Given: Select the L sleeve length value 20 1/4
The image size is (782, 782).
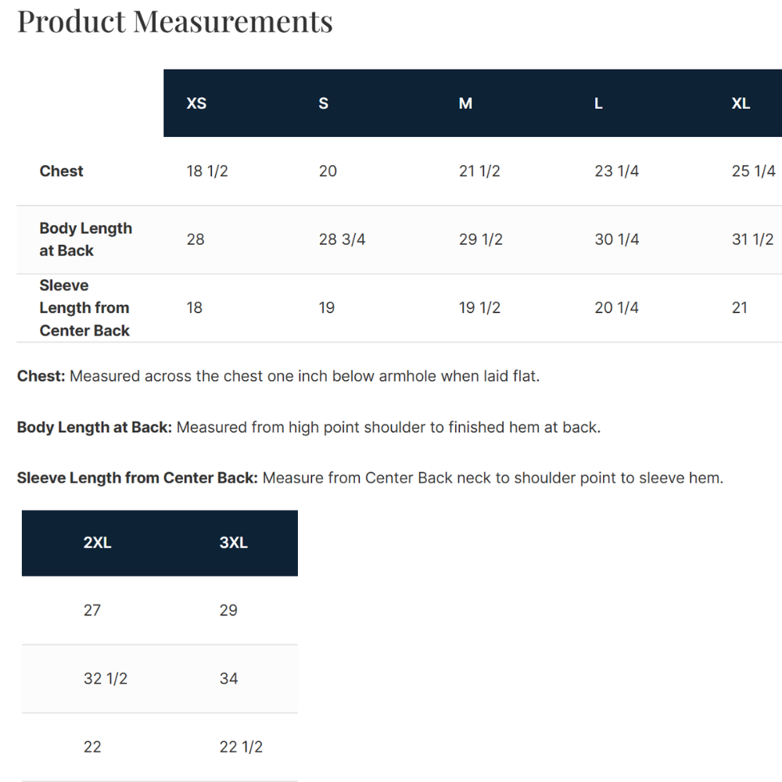Looking at the screenshot, I should [616, 308].
